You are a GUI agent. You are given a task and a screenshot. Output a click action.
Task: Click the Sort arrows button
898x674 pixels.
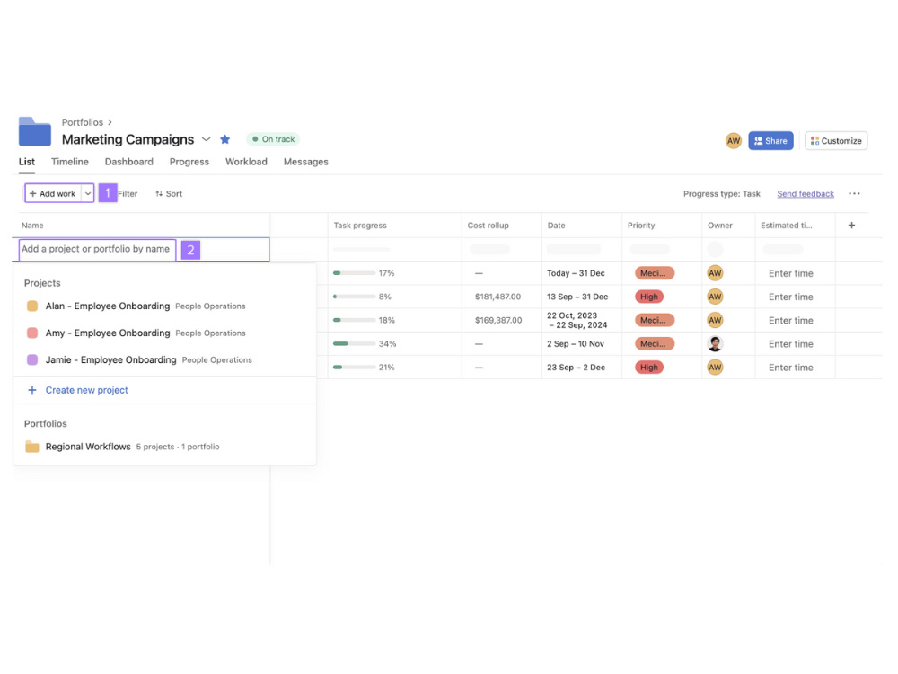coord(169,194)
